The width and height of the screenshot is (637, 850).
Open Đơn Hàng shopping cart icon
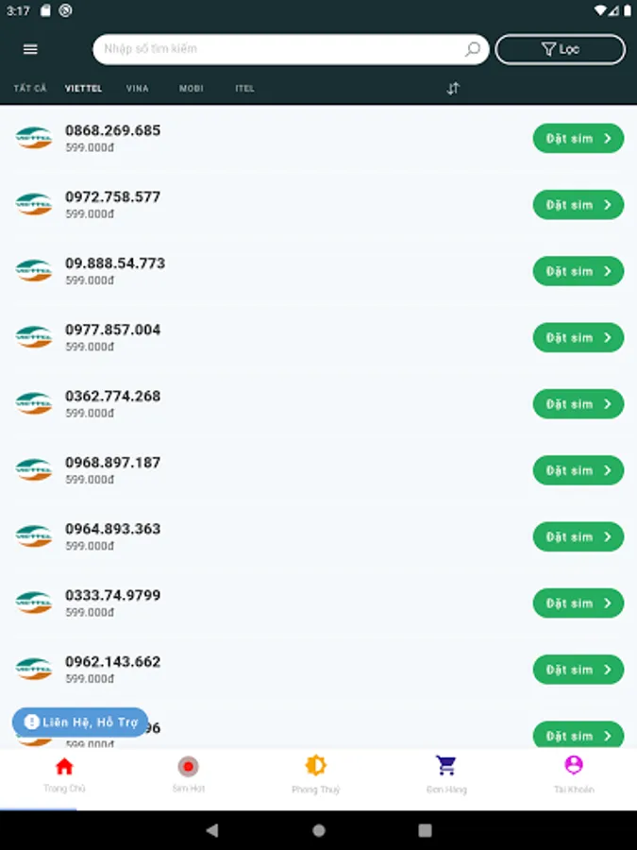pos(444,768)
